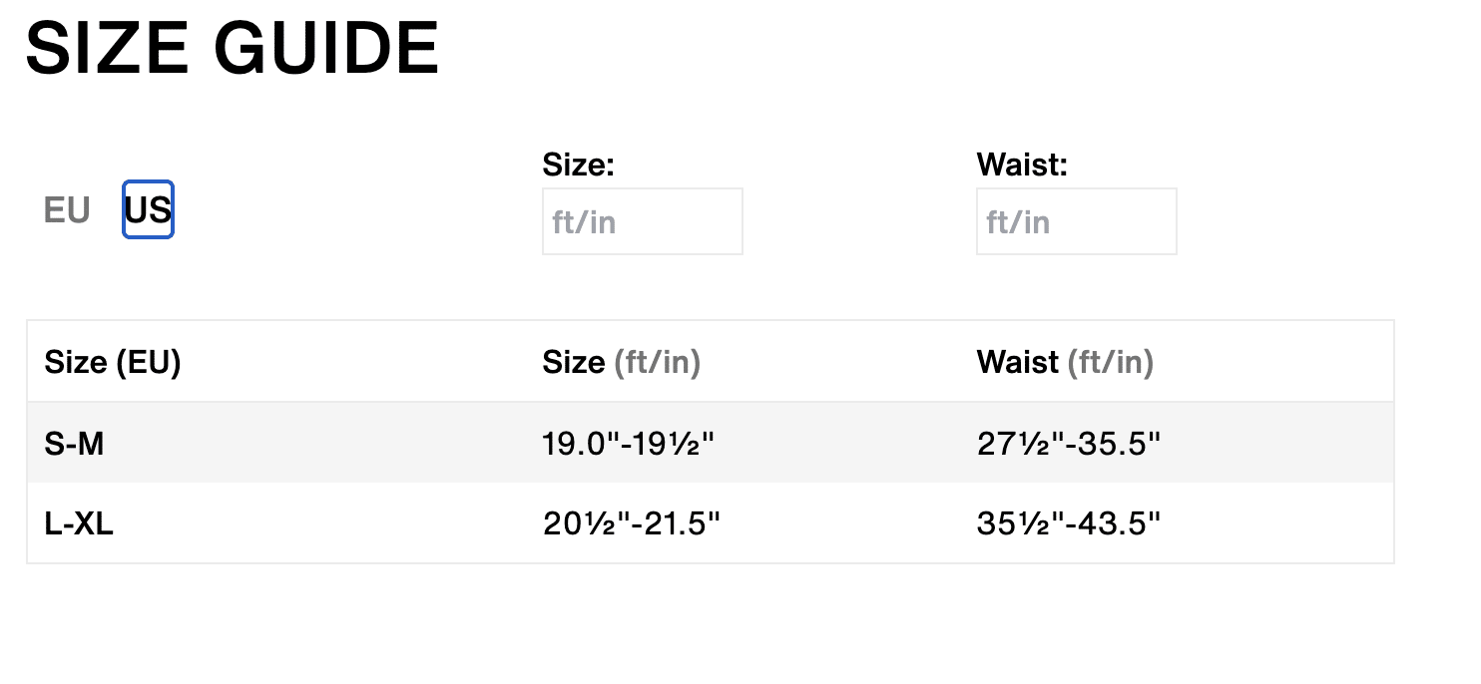Focus the Size ft/in input field
Viewport: 1481px width, 684px height.
(642, 221)
